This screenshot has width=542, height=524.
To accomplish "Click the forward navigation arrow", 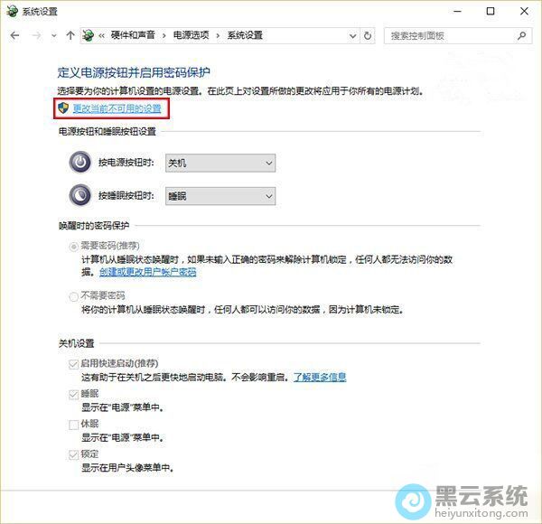I will pos(37,35).
